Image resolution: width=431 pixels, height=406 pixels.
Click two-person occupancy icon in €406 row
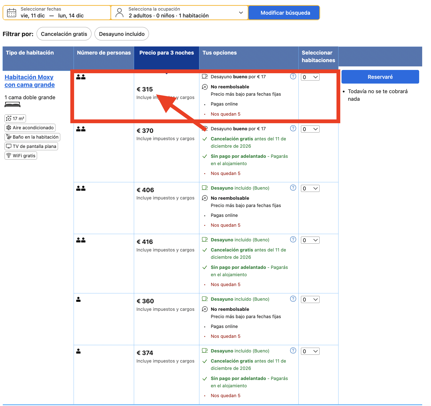[x=81, y=188]
